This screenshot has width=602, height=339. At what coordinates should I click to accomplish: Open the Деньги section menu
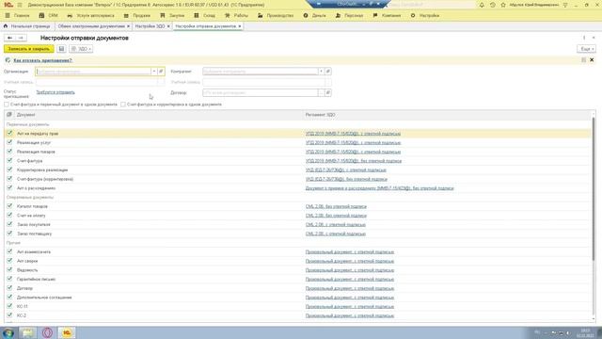tap(314, 16)
